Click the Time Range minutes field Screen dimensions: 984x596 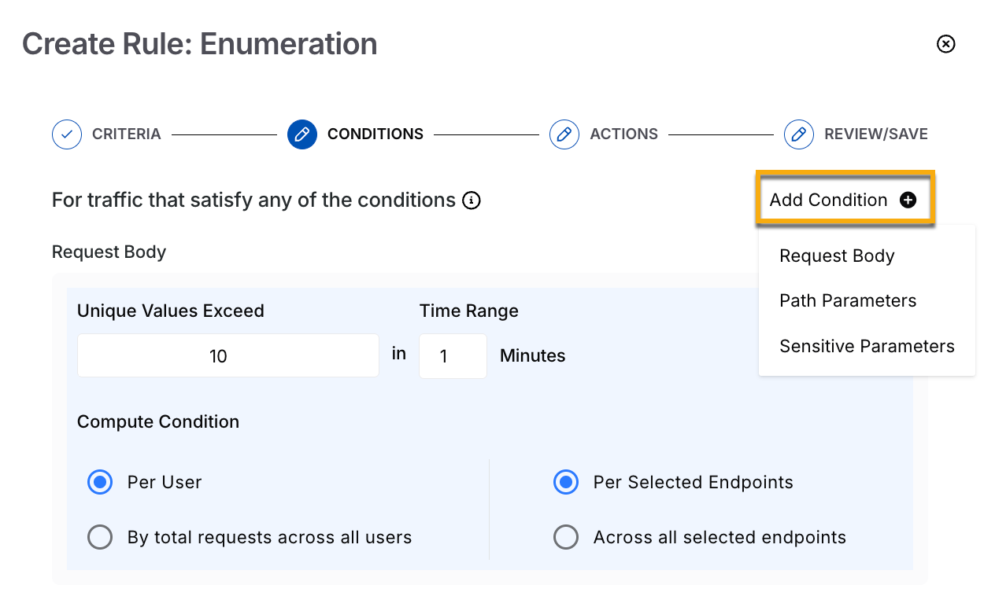453,356
